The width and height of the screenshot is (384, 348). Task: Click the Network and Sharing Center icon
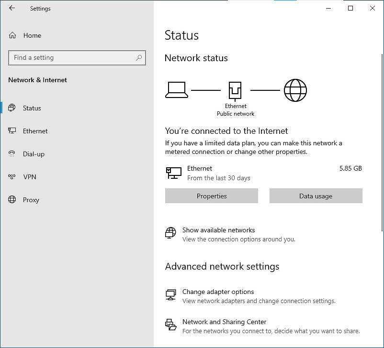point(170,325)
